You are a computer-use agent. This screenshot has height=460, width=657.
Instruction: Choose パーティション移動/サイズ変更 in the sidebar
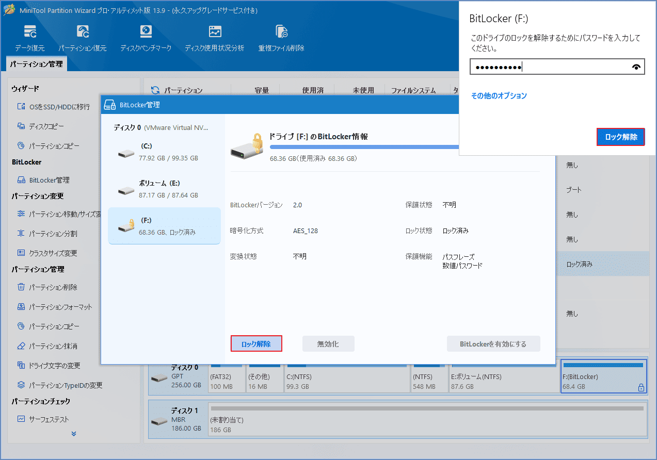[59, 214]
